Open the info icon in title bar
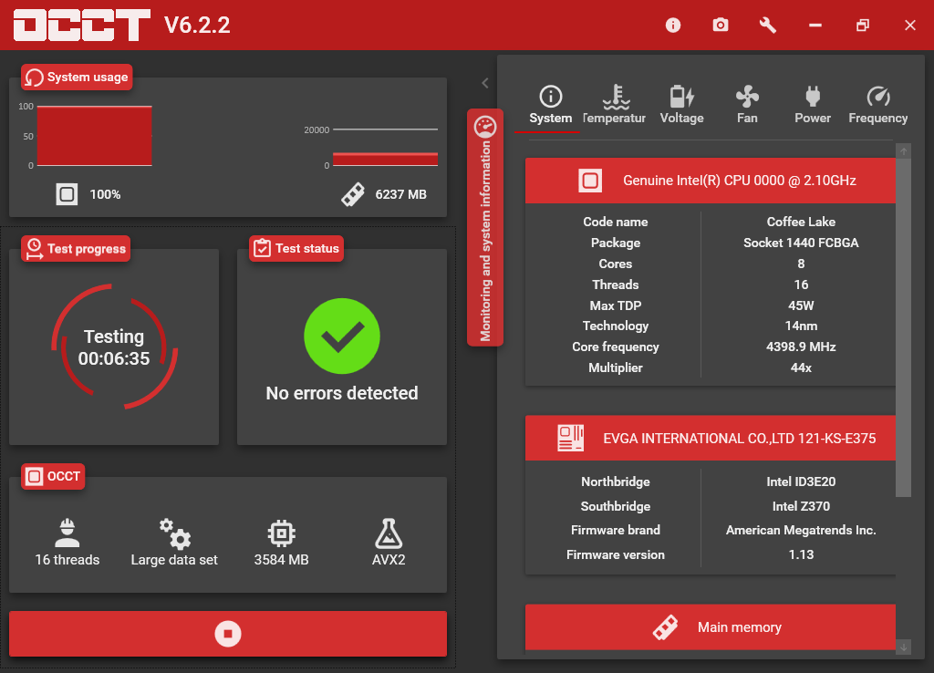Image resolution: width=934 pixels, height=673 pixels. (673, 25)
